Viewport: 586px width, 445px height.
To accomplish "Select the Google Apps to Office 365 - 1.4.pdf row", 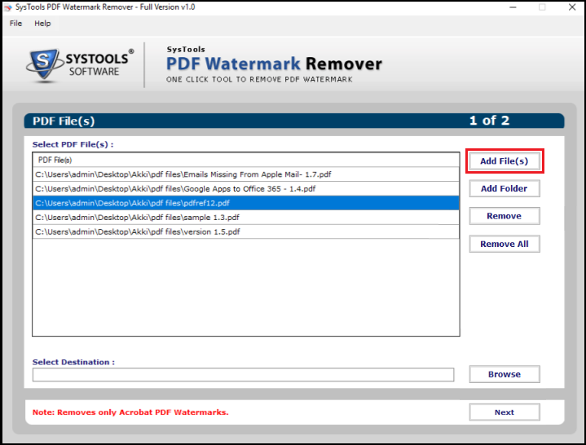I will pyautogui.click(x=246, y=189).
